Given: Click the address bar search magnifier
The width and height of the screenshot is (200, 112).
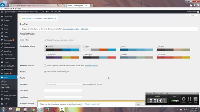Looking at the screenshot, I should (57, 5).
